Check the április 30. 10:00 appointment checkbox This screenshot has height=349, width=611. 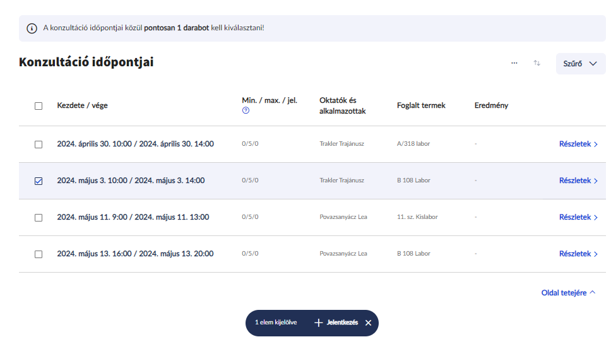tap(39, 144)
